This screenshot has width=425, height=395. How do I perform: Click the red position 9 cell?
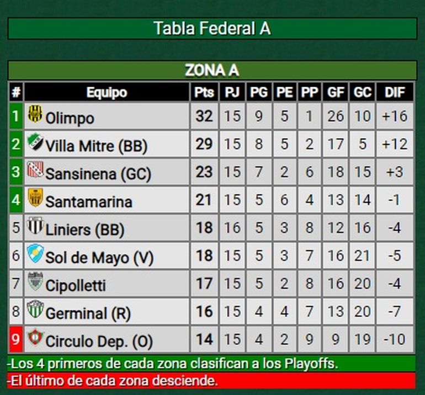click(x=16, y=339)
